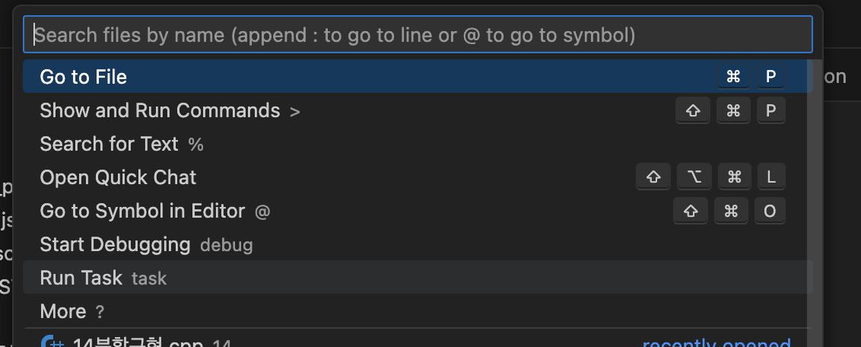Click the ⌘ key badge on Go to File row
The width and height of the screenshot is (861, 347).
(x=733, y=77)
